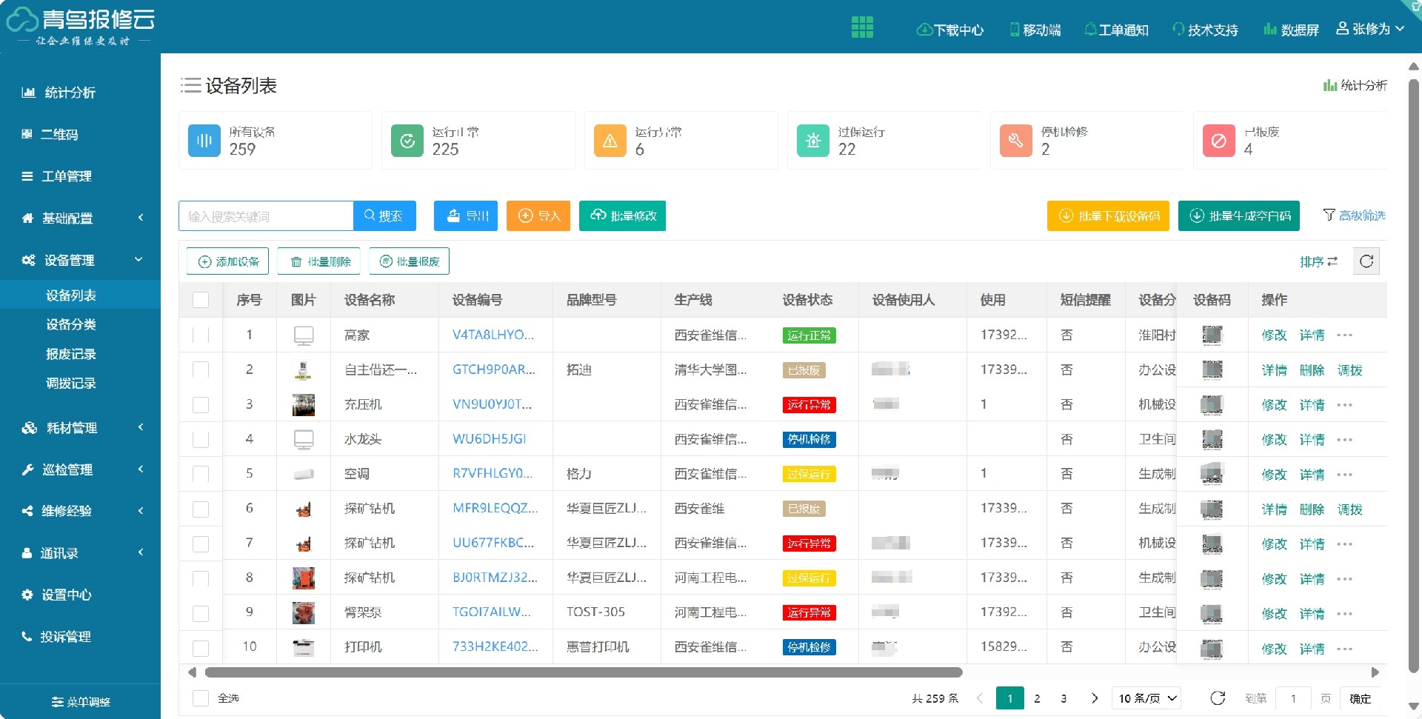1422x719 pixels.
Task: Click the 已报废 red stat icon
Action: click(x=1218, y=141)
